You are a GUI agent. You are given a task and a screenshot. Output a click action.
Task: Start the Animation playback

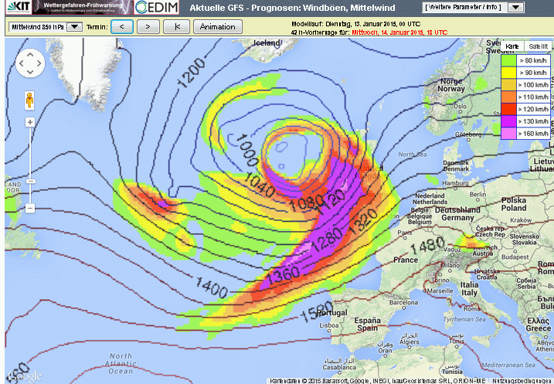click(218, 26)
